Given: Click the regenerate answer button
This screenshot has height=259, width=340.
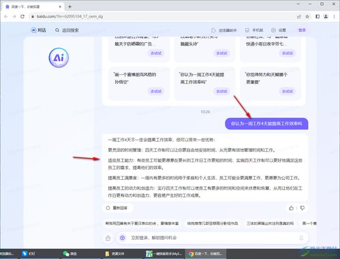Looking at the screenshot, I should pyautogui.click(x=117, y=208).
